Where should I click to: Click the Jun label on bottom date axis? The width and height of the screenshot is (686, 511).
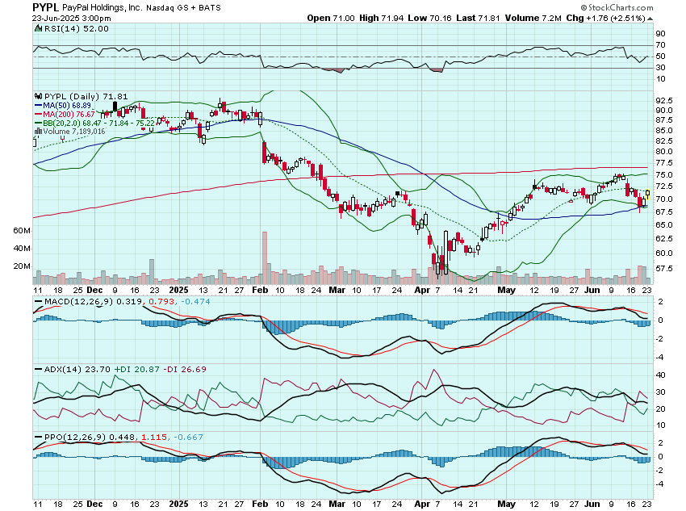coord(592,504)
